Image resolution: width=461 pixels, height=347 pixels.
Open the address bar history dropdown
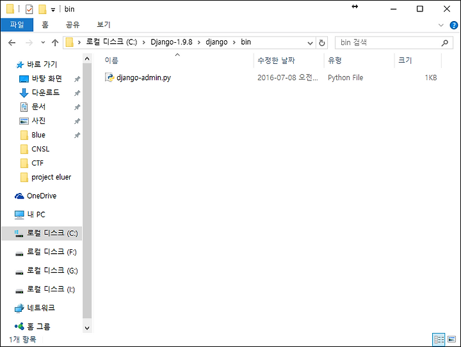(310, 43)
